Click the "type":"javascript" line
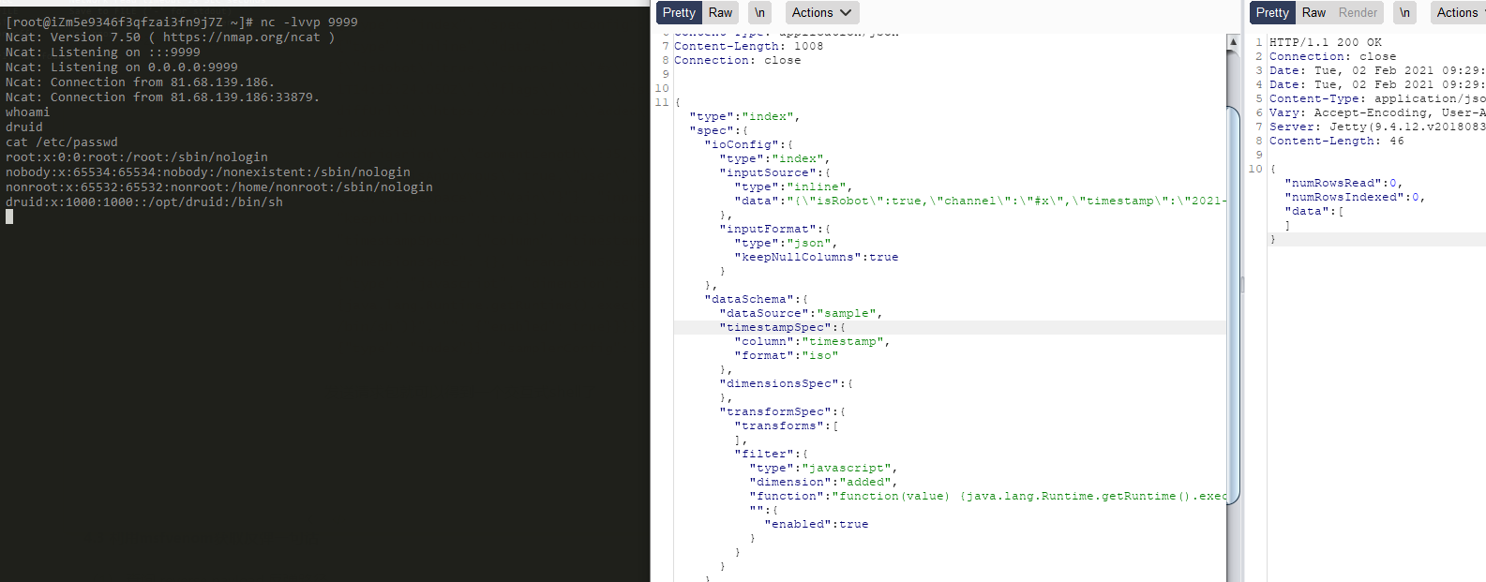 pyautogui.click(x=823, y=468)
